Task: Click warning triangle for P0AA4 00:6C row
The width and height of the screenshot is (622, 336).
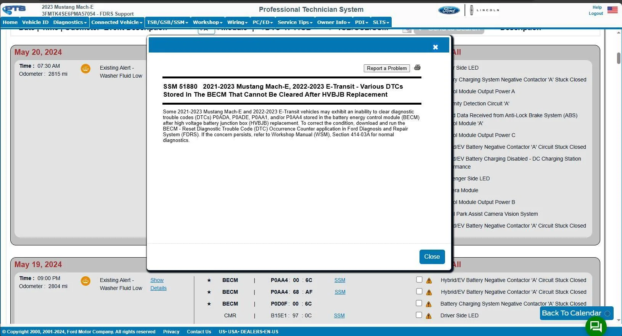Action: (429, 281)
